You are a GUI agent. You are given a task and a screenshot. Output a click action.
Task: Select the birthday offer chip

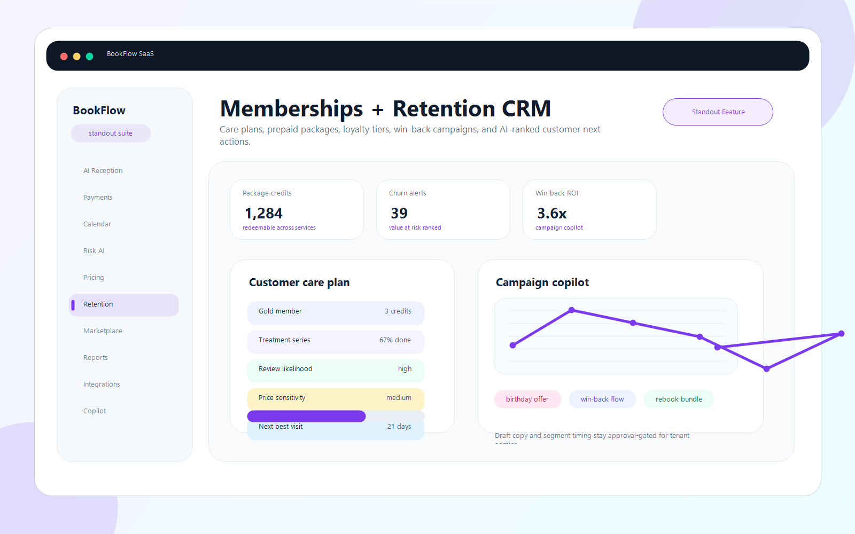click(527, 399)
